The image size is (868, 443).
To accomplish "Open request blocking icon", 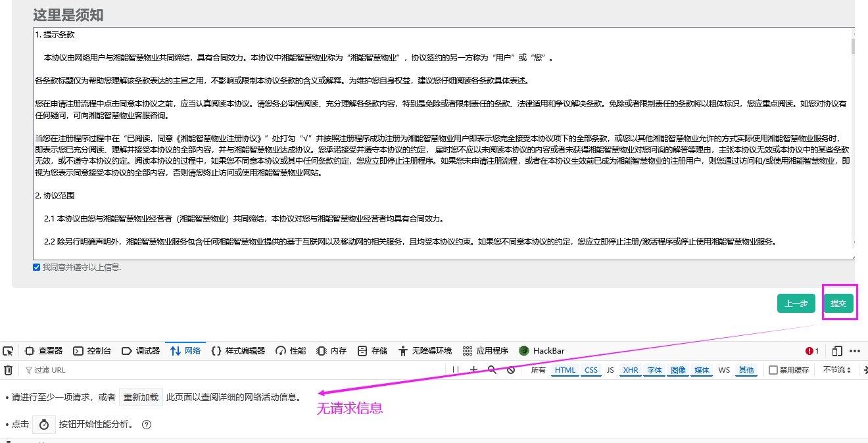I will (x=511, y=370).
